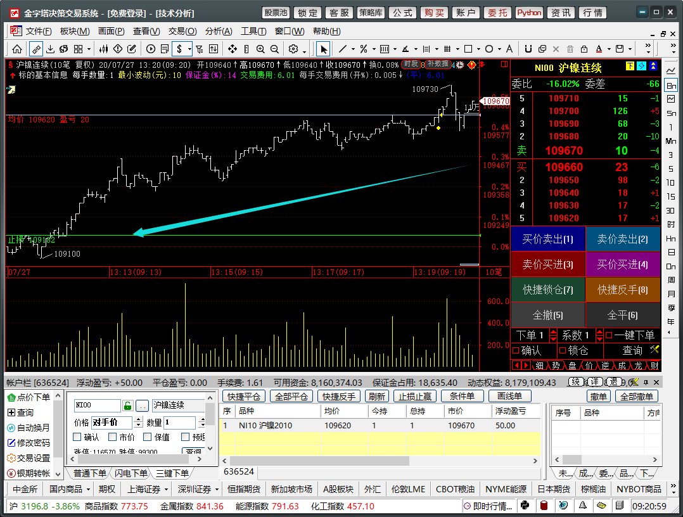
Task: Toggle the green lock beside NI00
Action: tap(127, 405)
